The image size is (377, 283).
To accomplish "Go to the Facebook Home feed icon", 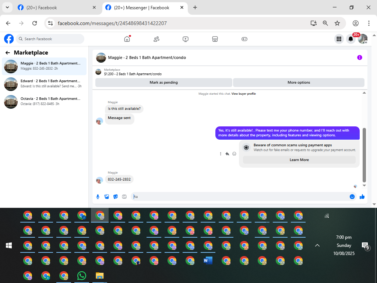I will (127, 39).
